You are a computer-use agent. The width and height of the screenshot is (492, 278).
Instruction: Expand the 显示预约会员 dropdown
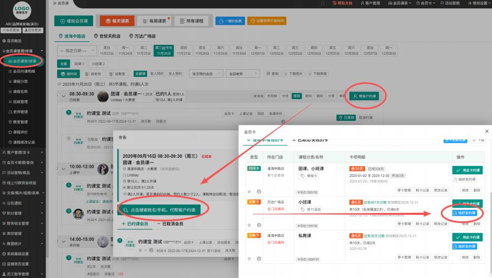coord(205,73)
